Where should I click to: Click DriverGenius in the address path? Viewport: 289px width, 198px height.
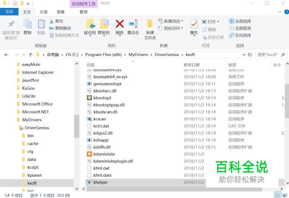[x=167, y=55]
